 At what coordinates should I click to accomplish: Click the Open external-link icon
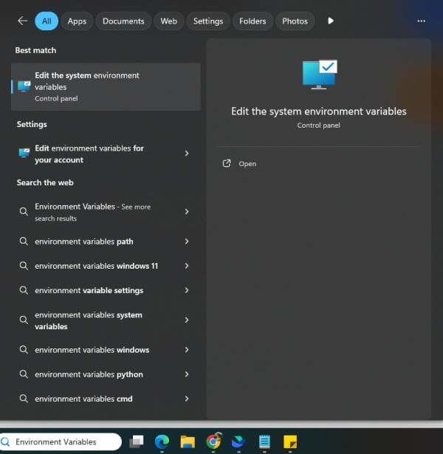click(227, 164)
